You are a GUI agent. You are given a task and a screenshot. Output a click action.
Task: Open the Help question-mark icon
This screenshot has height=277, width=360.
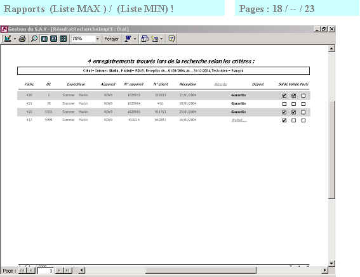(171, 39)
